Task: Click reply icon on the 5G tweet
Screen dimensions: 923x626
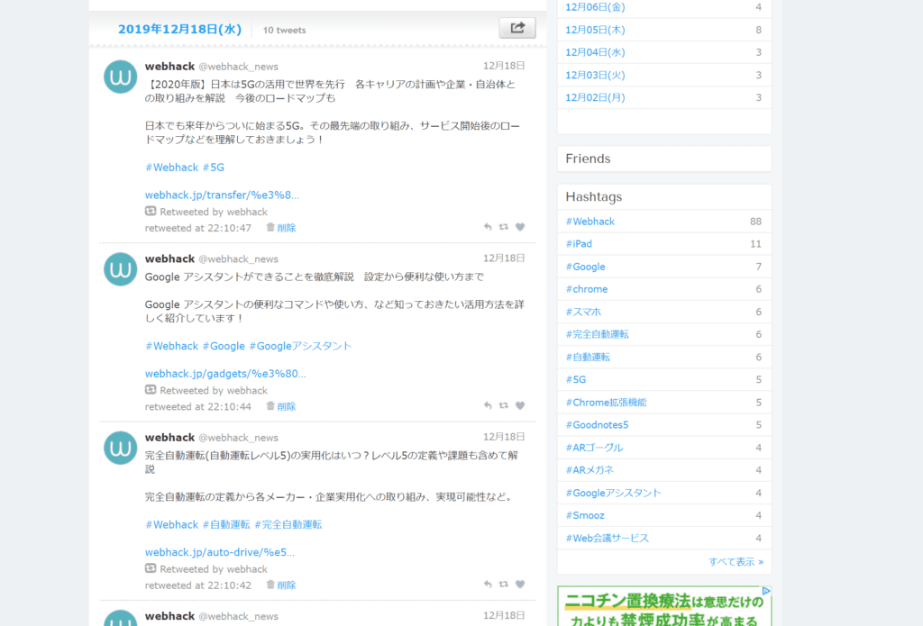Action: pos(488,228)
